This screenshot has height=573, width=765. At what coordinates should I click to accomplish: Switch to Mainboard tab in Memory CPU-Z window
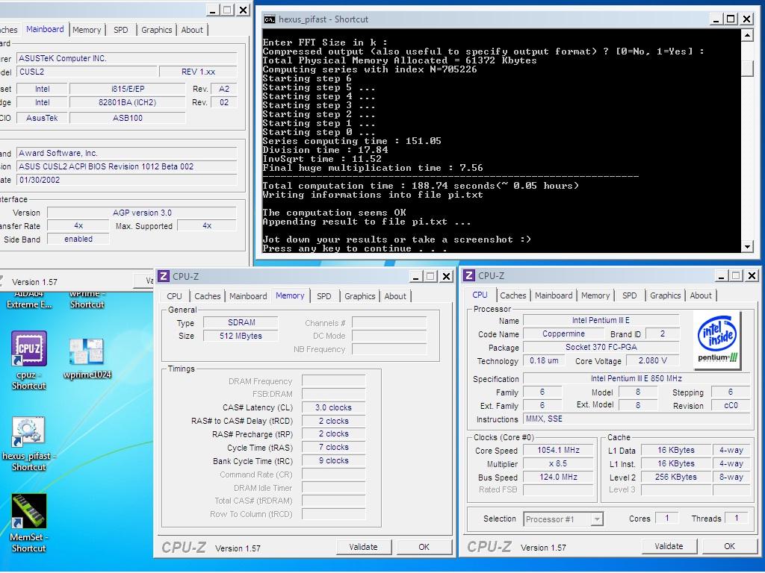pos(248,296)
